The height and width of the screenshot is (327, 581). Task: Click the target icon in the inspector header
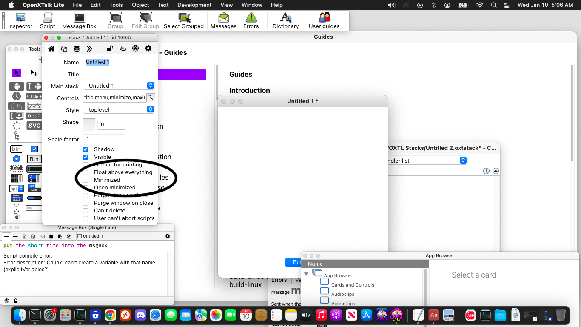[x=135, y=49]
